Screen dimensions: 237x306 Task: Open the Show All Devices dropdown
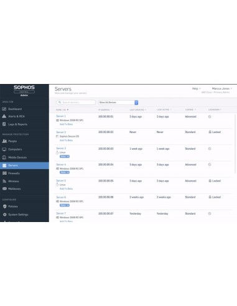pyautogui.click(x=118, y=103)
